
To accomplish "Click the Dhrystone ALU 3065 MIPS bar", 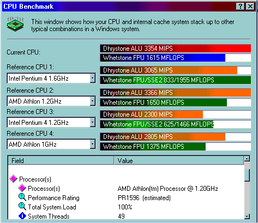I will 176,70.
